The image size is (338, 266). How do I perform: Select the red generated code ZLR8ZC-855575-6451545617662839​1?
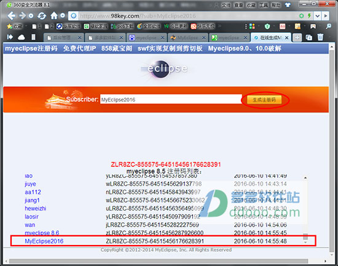click(166, 164)
